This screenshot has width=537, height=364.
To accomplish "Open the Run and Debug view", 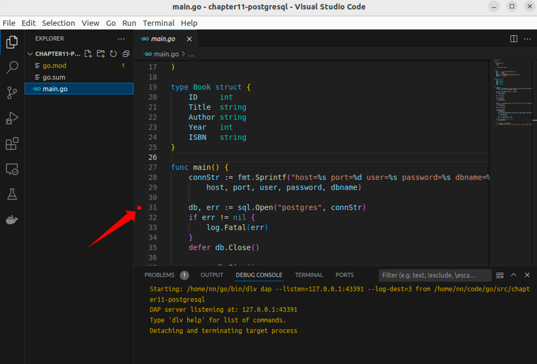I will (x=12, y=118).
